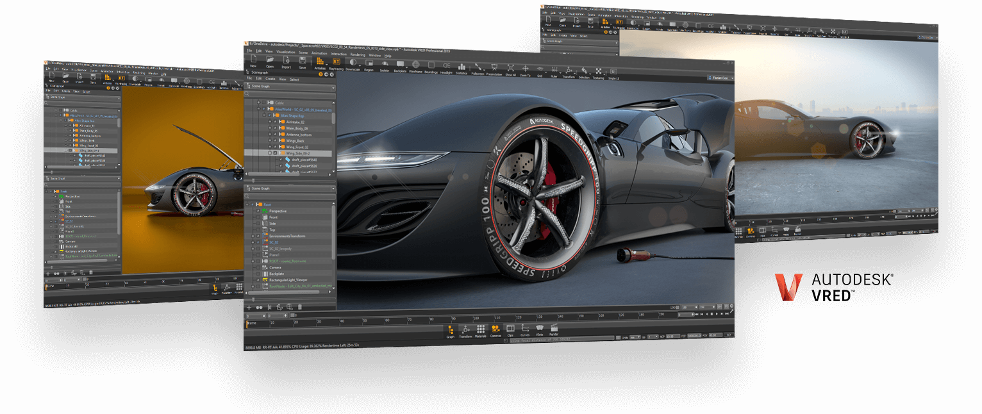The width and height of the screenshot is (982, 414).
Task: Toggle checkbox of EnvironmentsTransform in center tree
Action: click(258, 236)
